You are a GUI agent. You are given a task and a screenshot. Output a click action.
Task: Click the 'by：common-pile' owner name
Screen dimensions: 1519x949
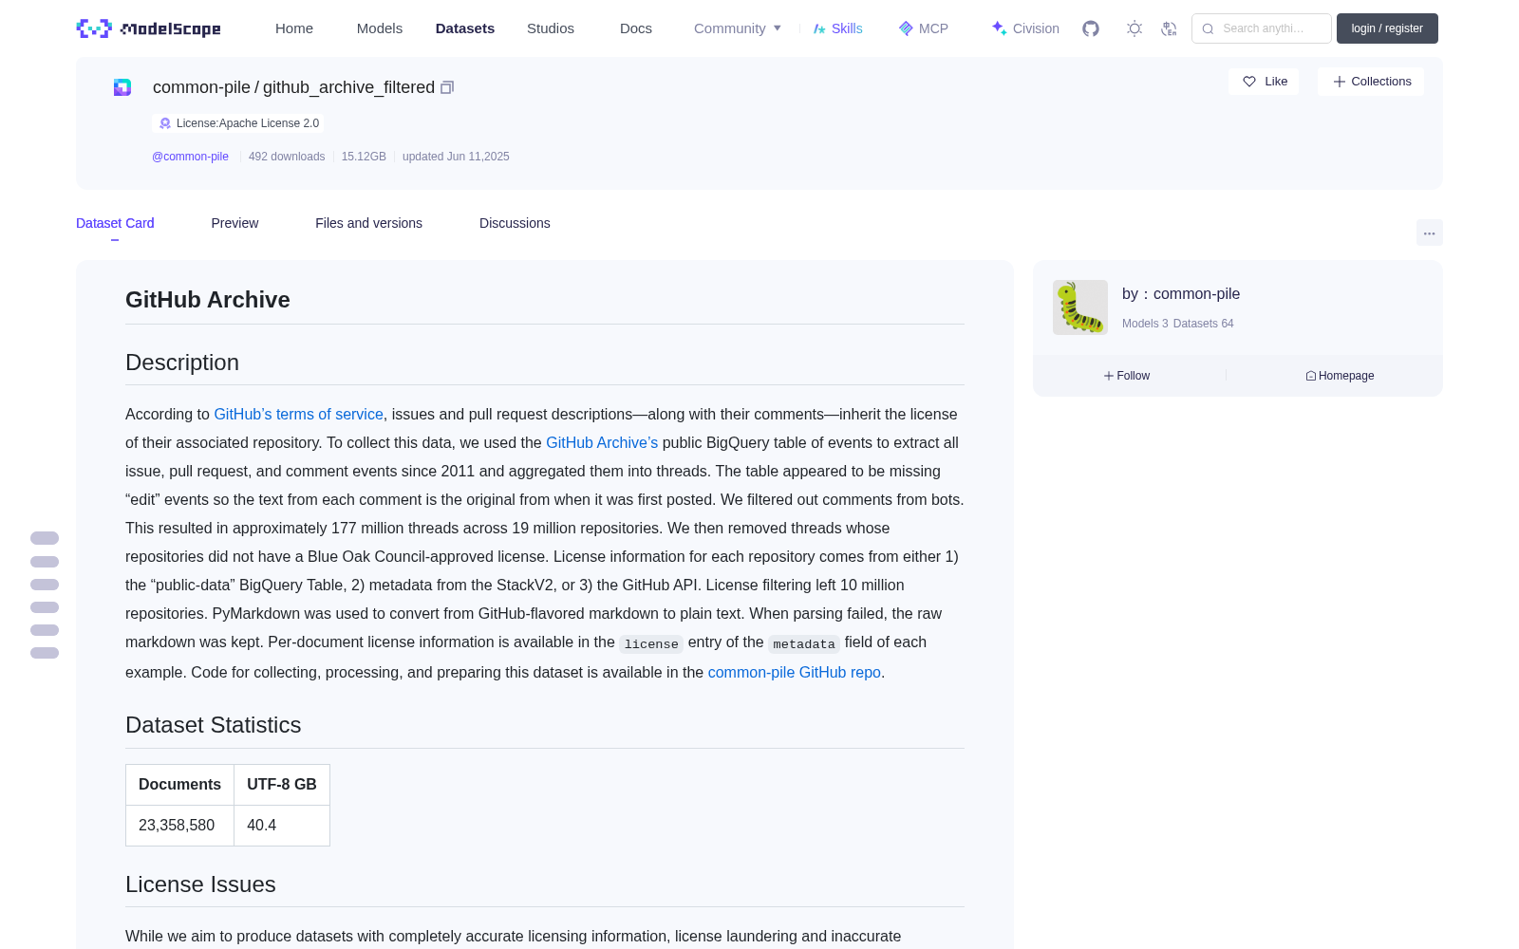[1181, 294]
